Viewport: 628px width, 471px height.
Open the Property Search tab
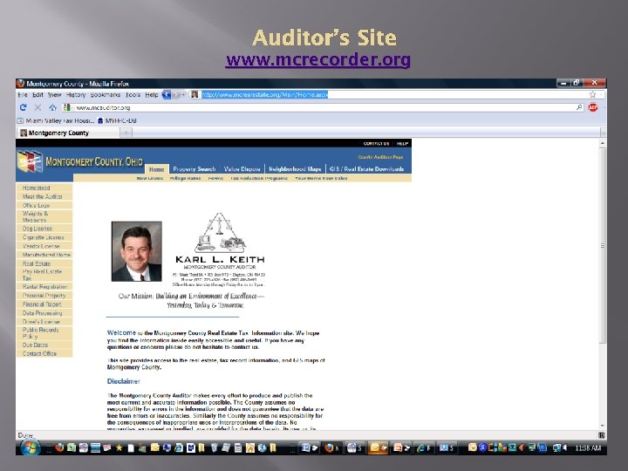[x=195, y=169]
